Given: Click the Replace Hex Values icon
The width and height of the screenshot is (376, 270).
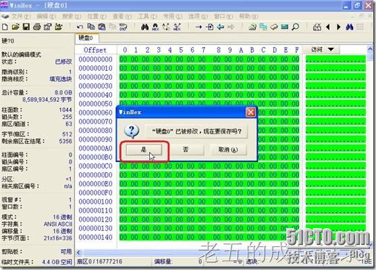Looking at the screenshot, I should (177, 26).
